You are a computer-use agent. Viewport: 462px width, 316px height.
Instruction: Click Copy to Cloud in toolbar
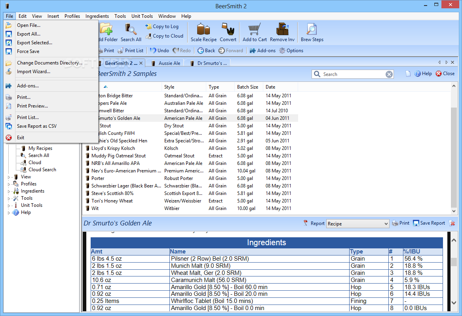pyautogui.click(x=164, y=36)
